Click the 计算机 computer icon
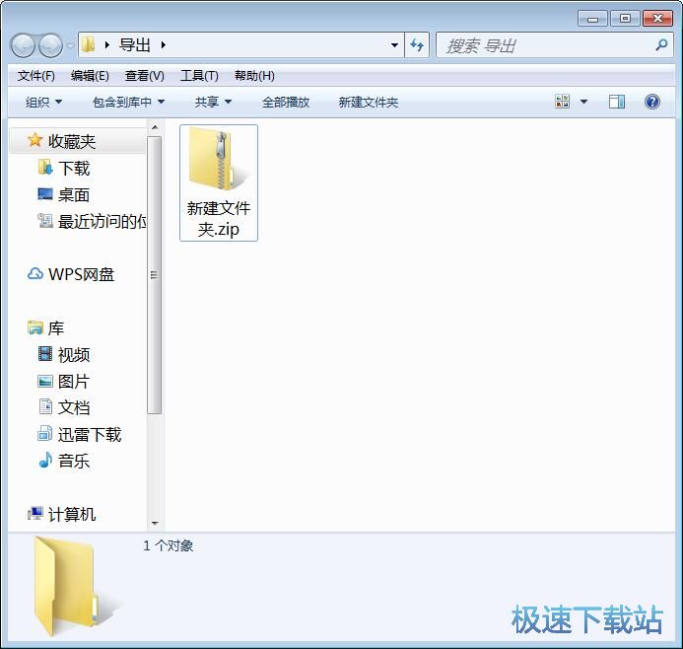Screen dimensions: 683x649 (35, 514)
